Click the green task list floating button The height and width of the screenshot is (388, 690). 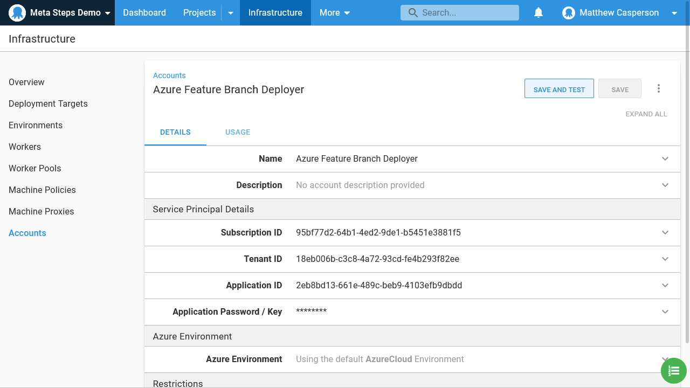(x=673, y=371)
